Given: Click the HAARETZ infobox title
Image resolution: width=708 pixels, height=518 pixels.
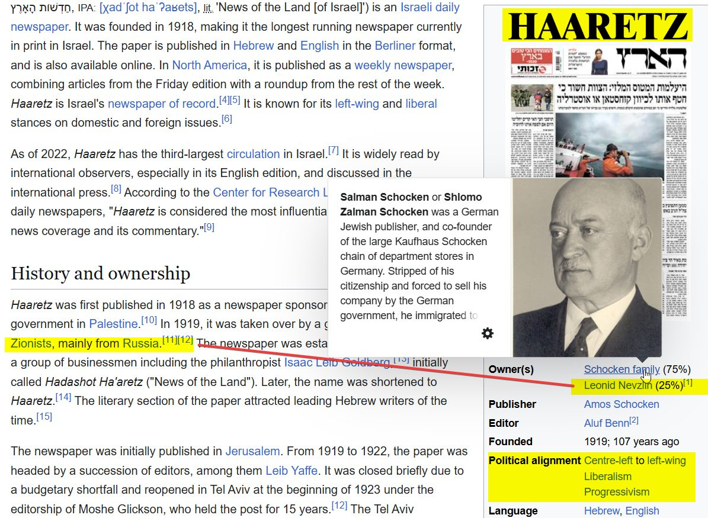Looking at the screenshot, I should pos(597,26).
